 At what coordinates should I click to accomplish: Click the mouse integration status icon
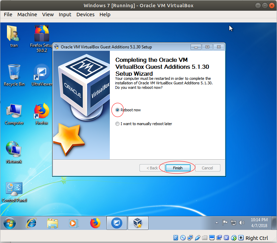coord(233,238)
